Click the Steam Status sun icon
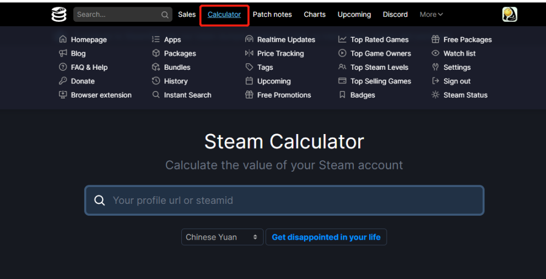546x279 pixels. [435, 95]
